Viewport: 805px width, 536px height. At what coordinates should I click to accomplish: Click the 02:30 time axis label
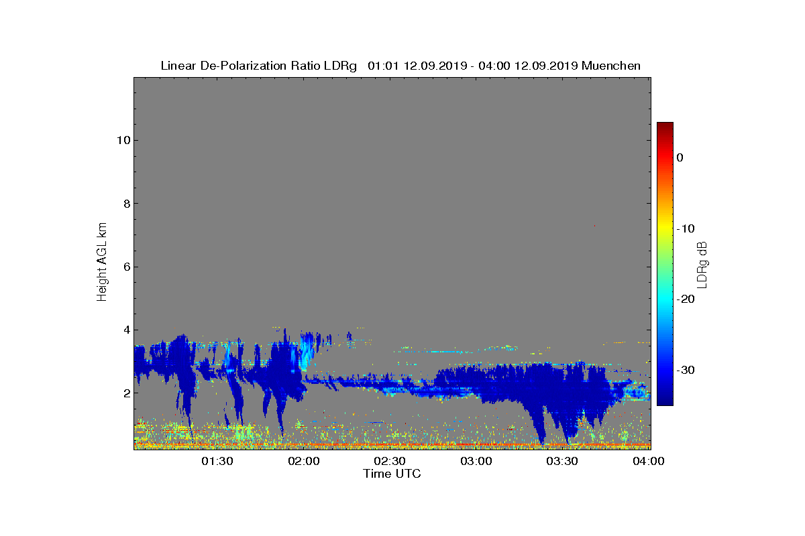[x=390, y=461]
